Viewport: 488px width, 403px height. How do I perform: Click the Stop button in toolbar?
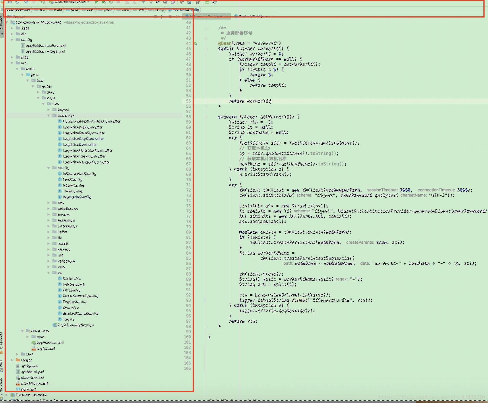coord(118,2)
